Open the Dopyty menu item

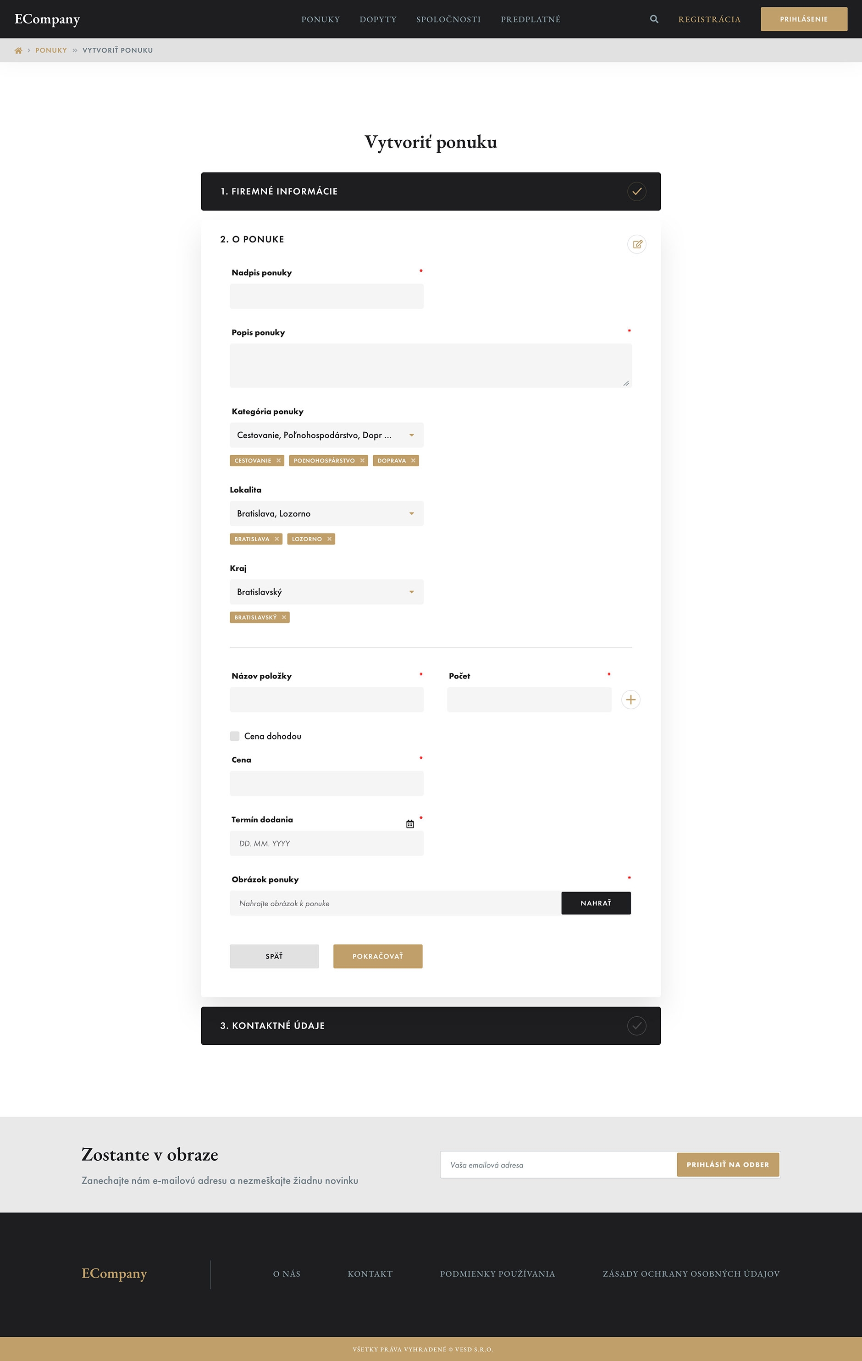click(x=378, y=19)
